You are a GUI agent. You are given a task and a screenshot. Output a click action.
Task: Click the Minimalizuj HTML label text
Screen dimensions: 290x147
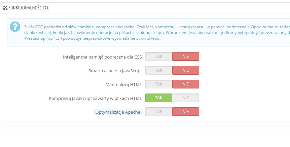[123, 84]
